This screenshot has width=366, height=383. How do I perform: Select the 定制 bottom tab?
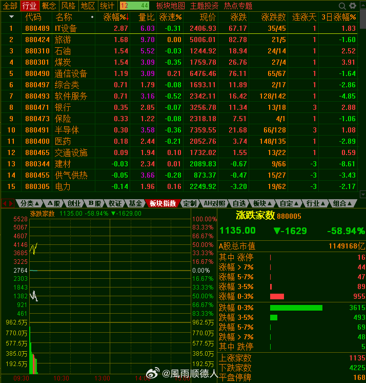(190, 203)
